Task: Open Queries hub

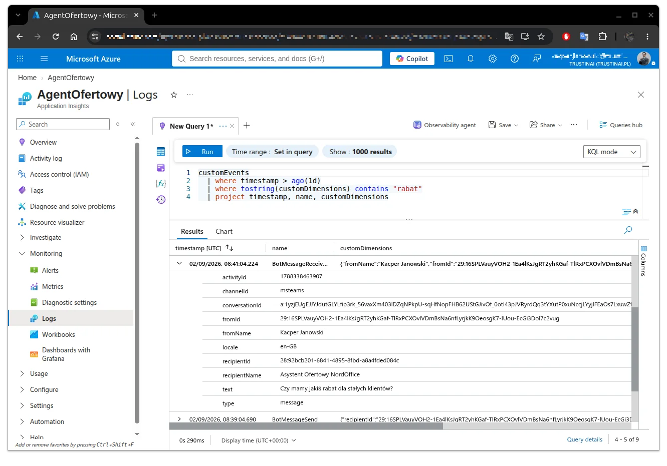Action: pyautogui.click(x=621, y=125)
